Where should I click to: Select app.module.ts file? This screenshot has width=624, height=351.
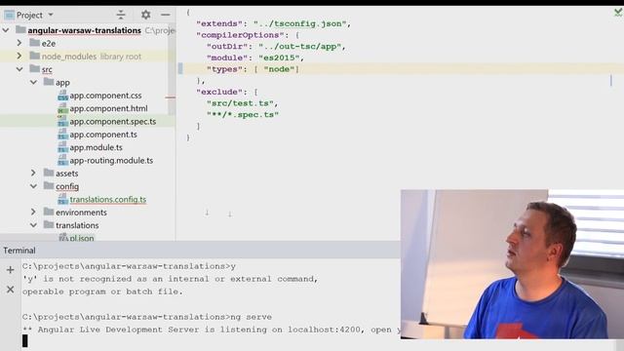(96, 147)
